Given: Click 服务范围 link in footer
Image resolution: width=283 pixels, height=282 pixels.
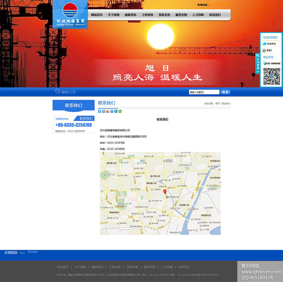Looking at the screenshot, I should point(149,267).
